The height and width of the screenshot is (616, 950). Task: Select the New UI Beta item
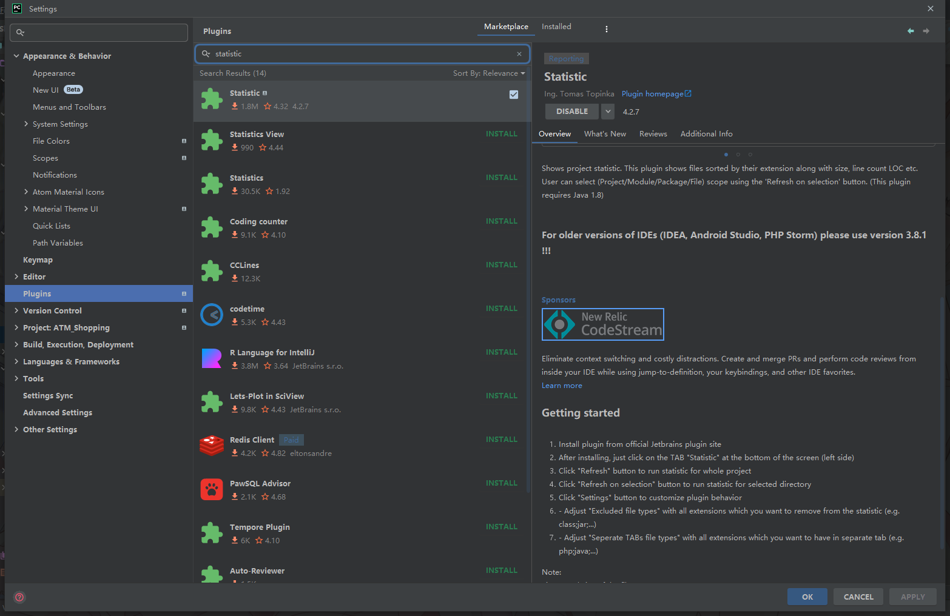coord(58,90)
